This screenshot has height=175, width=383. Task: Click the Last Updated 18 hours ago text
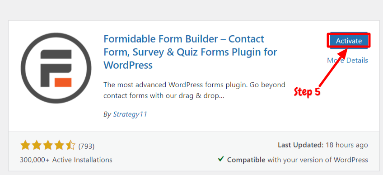(323, 145)
